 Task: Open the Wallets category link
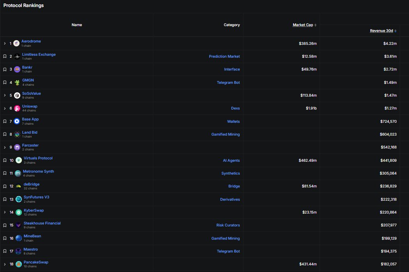click(233, 122)
